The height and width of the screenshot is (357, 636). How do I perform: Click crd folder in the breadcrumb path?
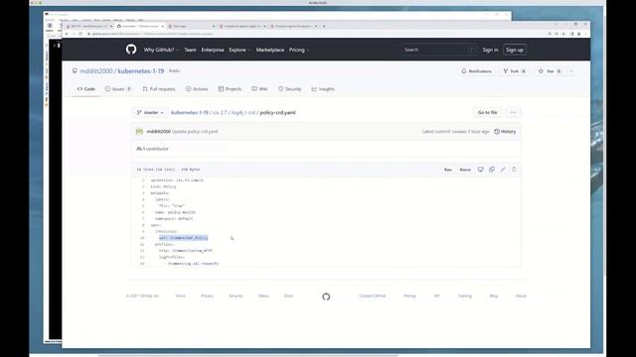click(251, 112)
